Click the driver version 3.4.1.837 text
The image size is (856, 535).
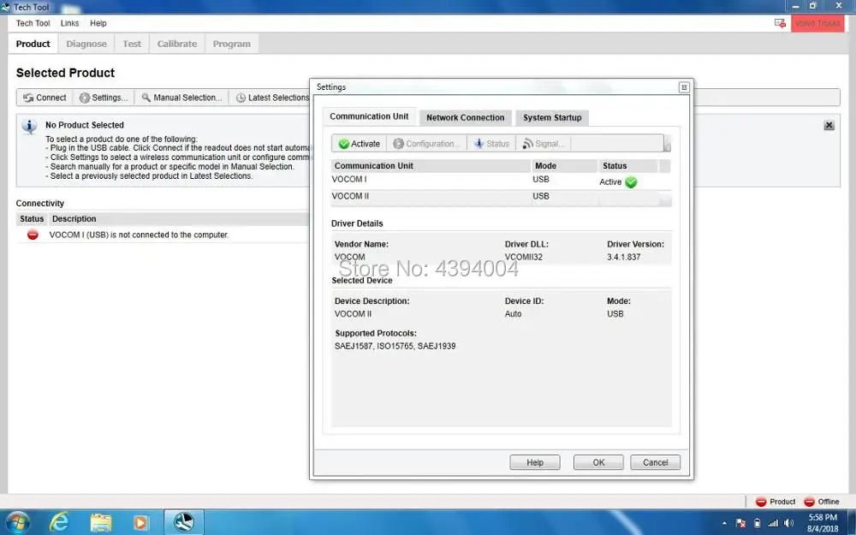point(623,257)
